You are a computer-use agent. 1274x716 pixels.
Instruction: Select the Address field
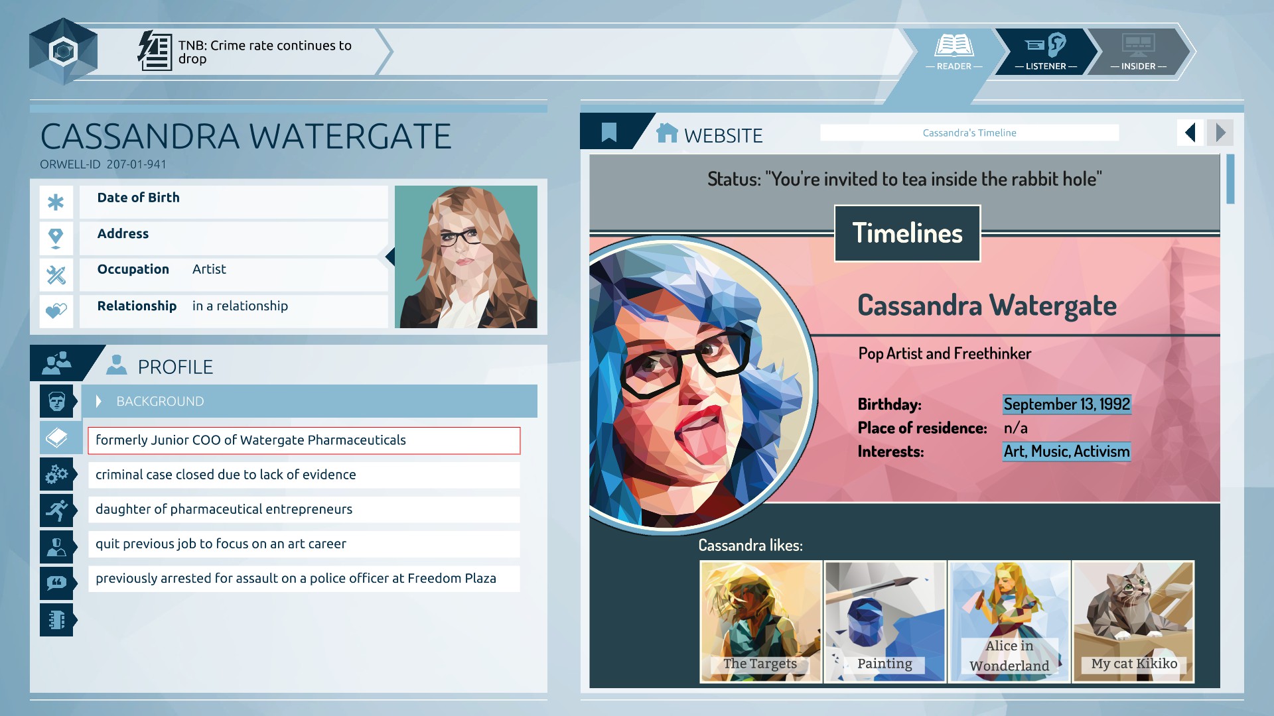tap(234, 238)
